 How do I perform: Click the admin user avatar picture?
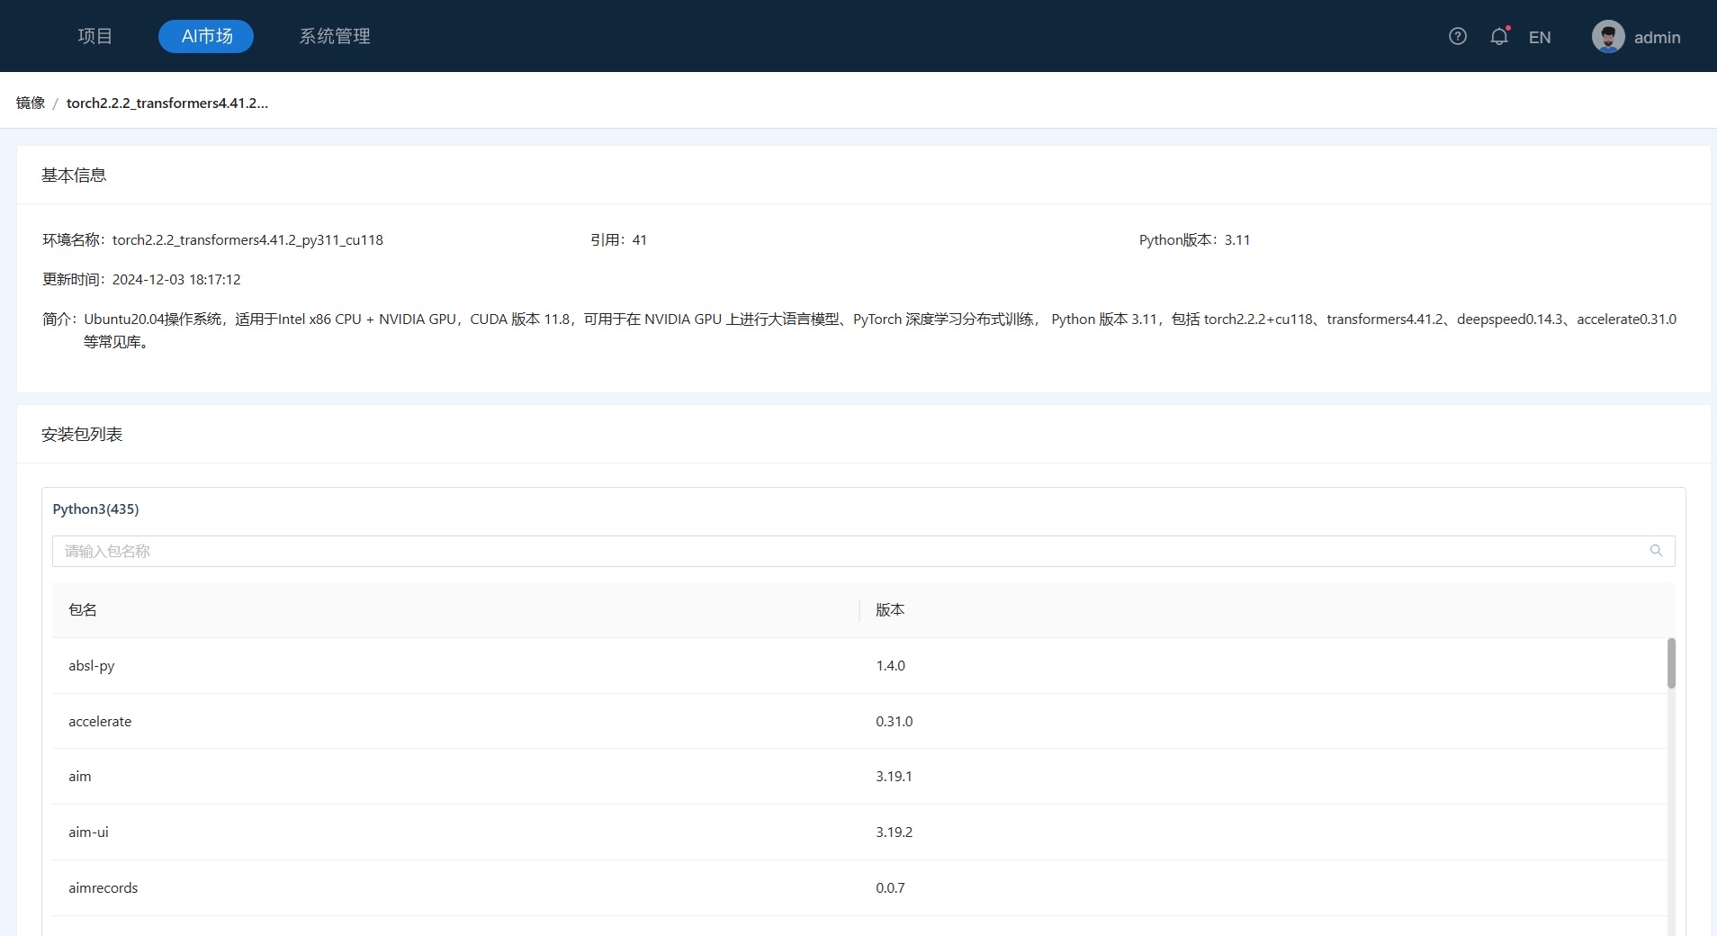(x=1607, y=37)
